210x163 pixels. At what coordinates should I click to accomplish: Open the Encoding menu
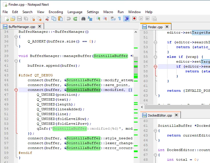click(x=56, y=12)
